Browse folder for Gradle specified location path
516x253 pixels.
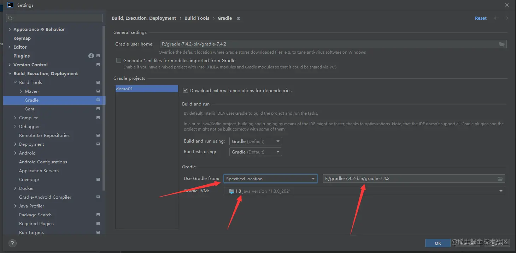500,179
